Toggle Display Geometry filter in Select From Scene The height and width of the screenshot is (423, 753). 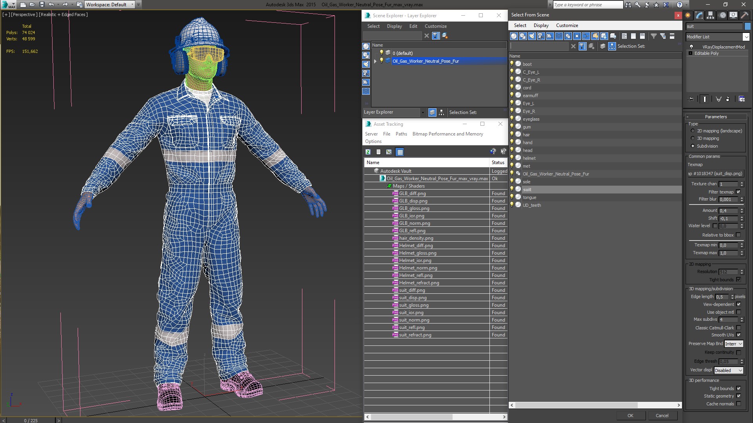(x=514, y=36)
